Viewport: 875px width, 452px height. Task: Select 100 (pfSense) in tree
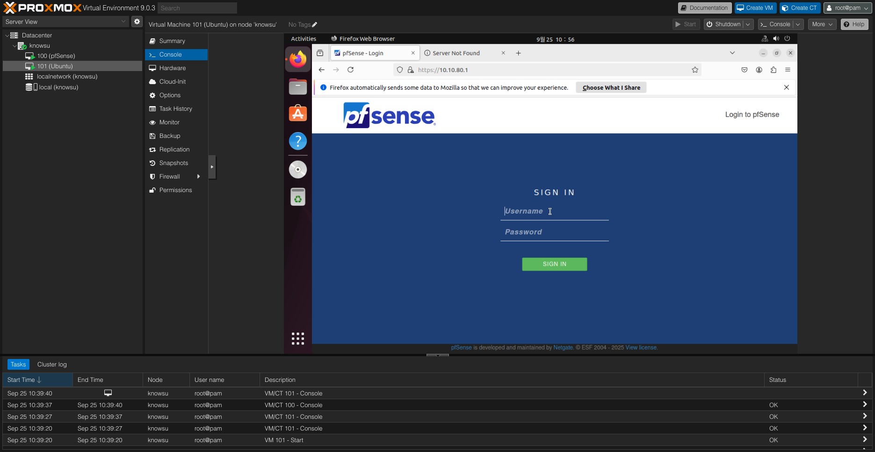[x=56, y=56]
